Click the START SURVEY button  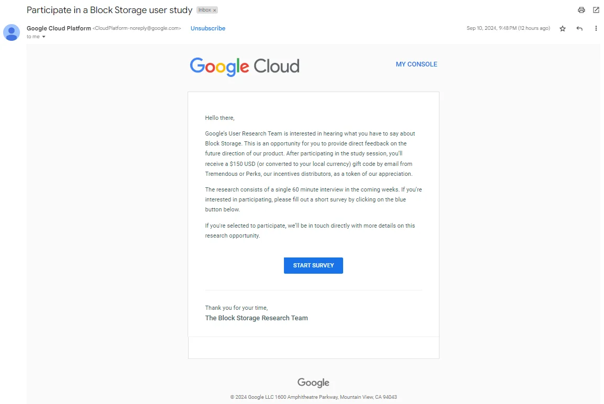(x=313, y=265)
